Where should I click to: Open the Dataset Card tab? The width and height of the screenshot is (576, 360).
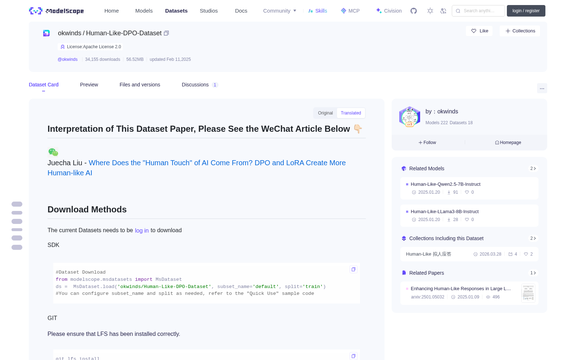pos(44,85)
